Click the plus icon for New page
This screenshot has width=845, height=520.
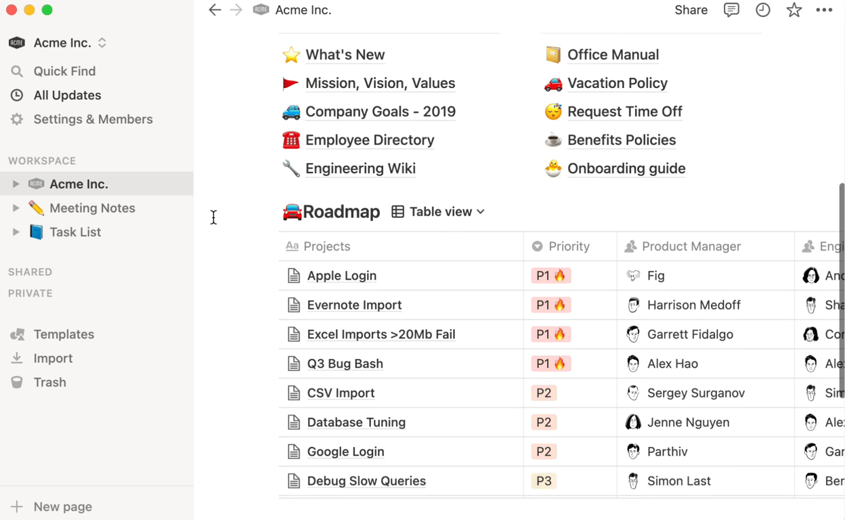pyautogui.click(x=17, y=506)
